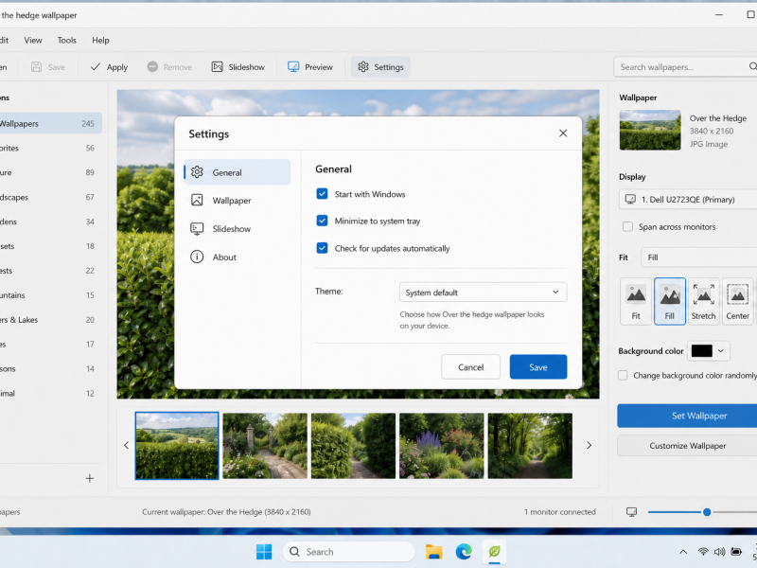The height and width of the screenshot is (568, 757).
Task: Click the Customize Wallpaper button
Action: point(687,446)
